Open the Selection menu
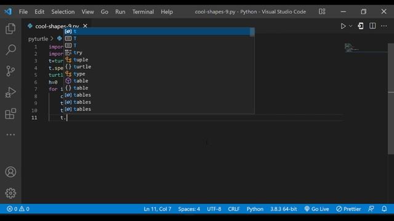This screenshot has height=221, width=394. pyautogui.click(x=63, y=12)
